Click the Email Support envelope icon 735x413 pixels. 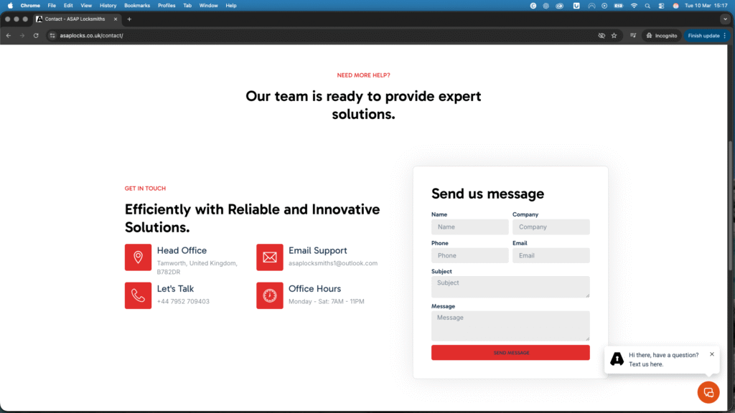pos(270,257)
